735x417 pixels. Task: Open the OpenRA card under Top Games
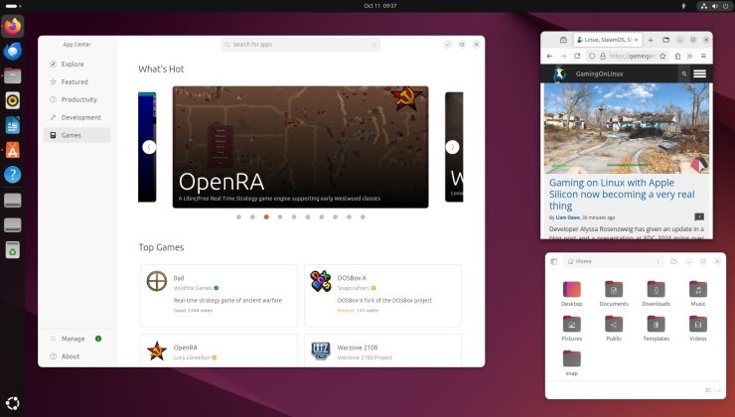coord(219,350)
